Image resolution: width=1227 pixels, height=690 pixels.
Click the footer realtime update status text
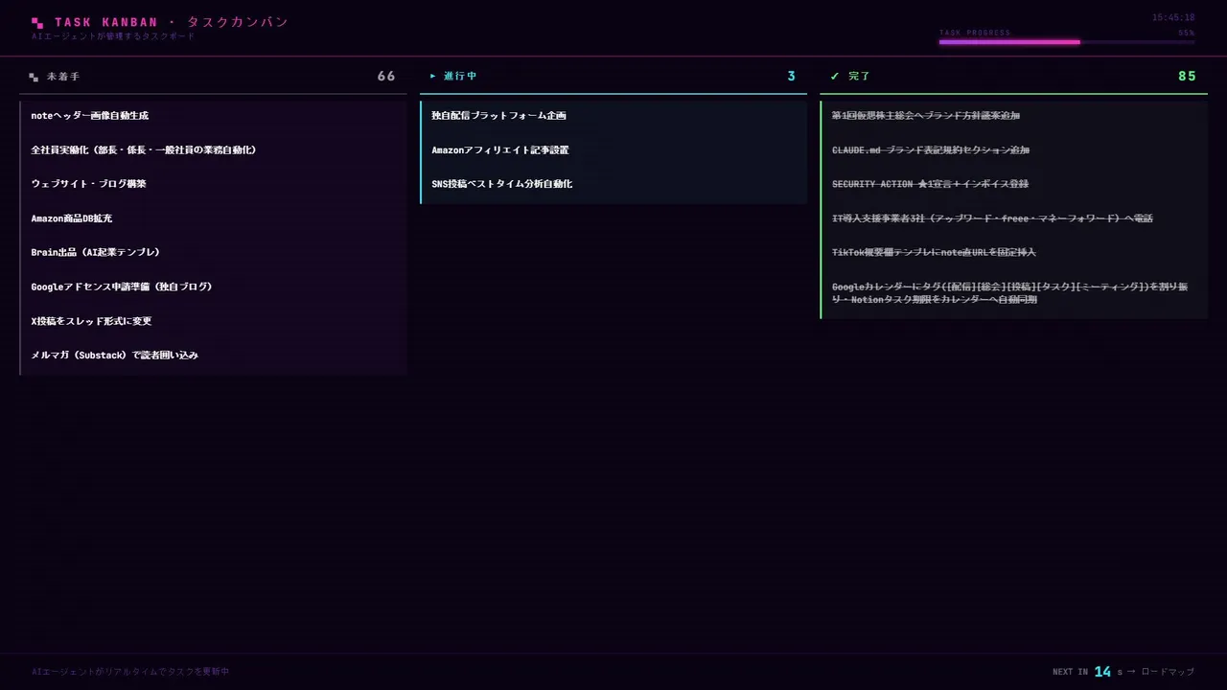(x=130, y=672)
